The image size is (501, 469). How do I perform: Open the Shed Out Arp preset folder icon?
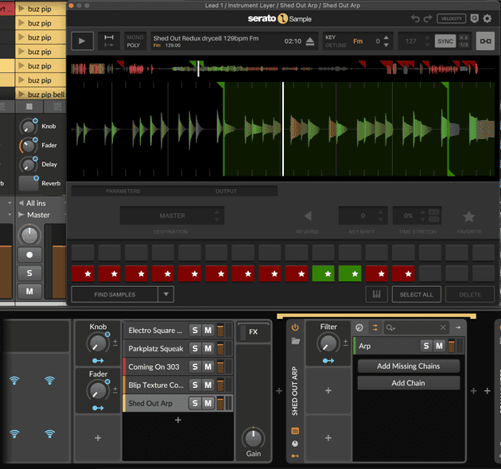point(295,341)
